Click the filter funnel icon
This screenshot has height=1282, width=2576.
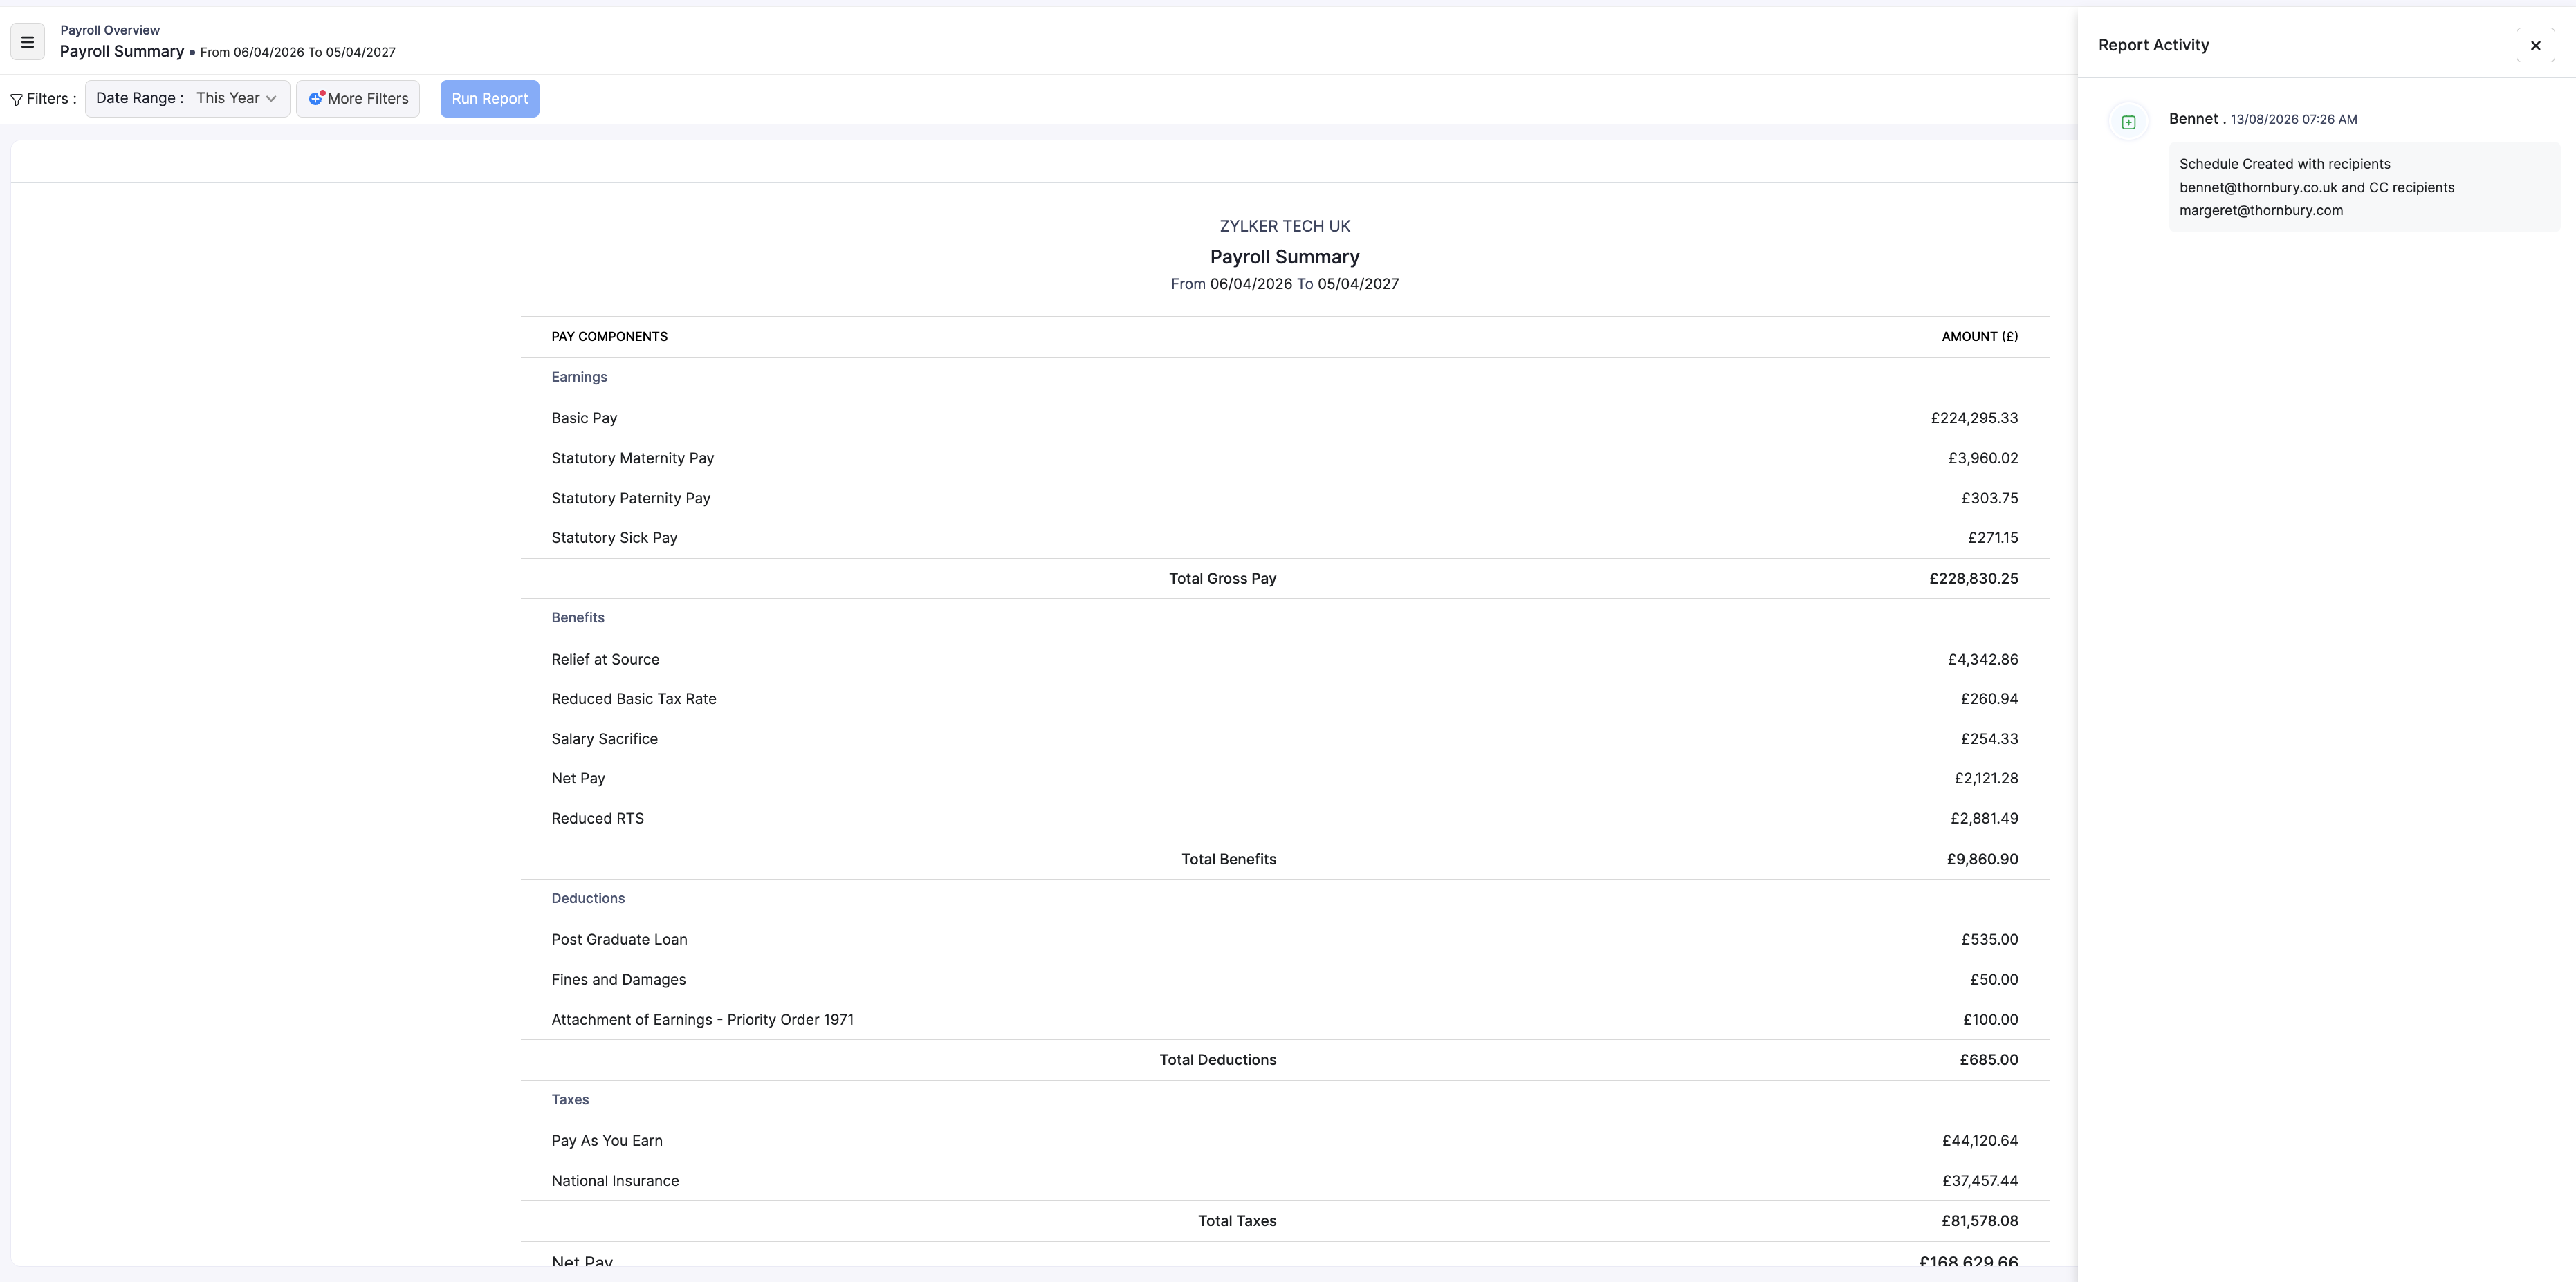click(x=16, y=99)
